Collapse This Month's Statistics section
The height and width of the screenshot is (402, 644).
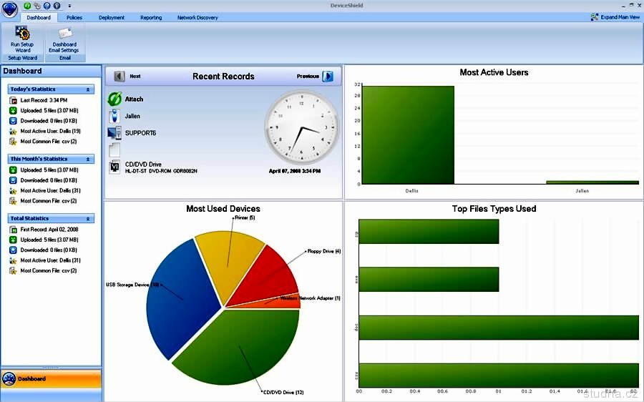click(x=88, y=160)
